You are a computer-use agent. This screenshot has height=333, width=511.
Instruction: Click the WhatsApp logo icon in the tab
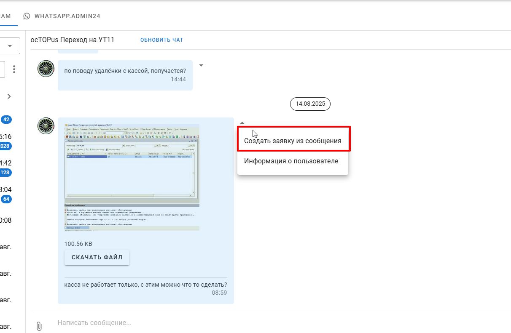(27, 16)
